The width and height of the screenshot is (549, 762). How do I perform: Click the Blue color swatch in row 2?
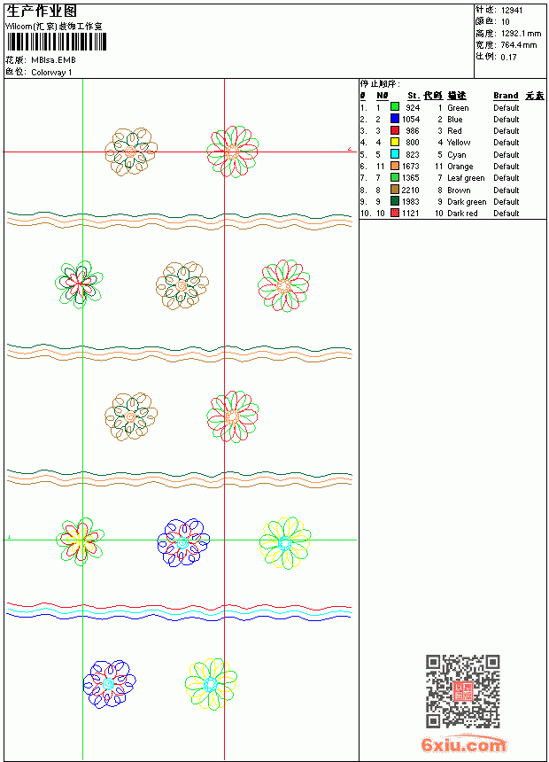click(395, 119)
